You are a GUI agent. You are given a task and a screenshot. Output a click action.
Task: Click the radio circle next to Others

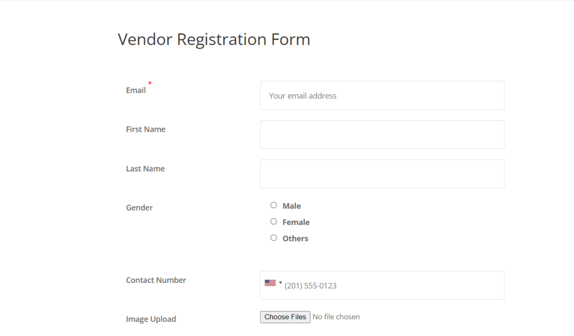[274, 237]
